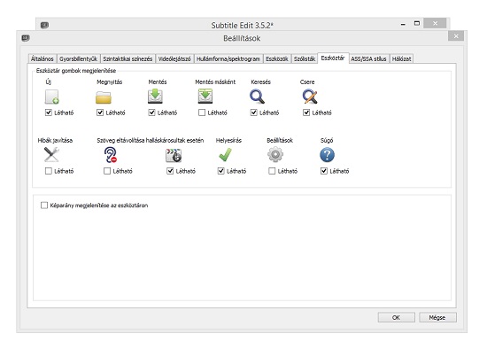The width and height of the screenshot is (487, 357).
Task: Cancel with the Mégse button
Action: (x=437, y=317)
